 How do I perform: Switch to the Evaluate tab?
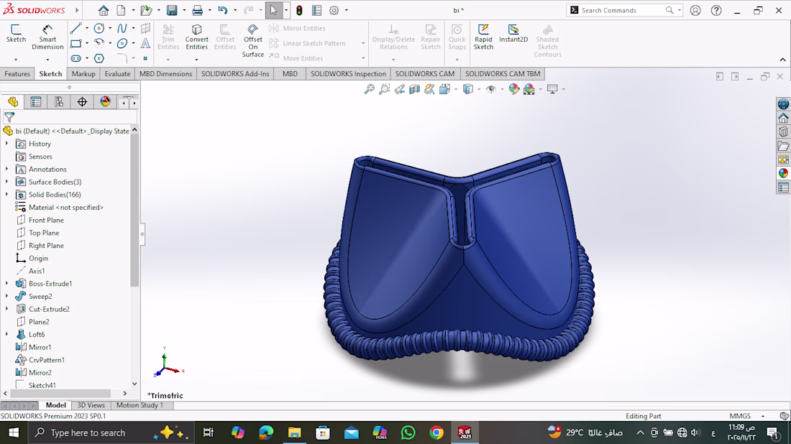[117, 73]
